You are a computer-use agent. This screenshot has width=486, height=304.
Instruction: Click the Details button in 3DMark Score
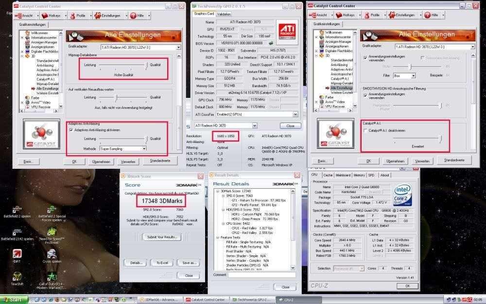(136, 263)
